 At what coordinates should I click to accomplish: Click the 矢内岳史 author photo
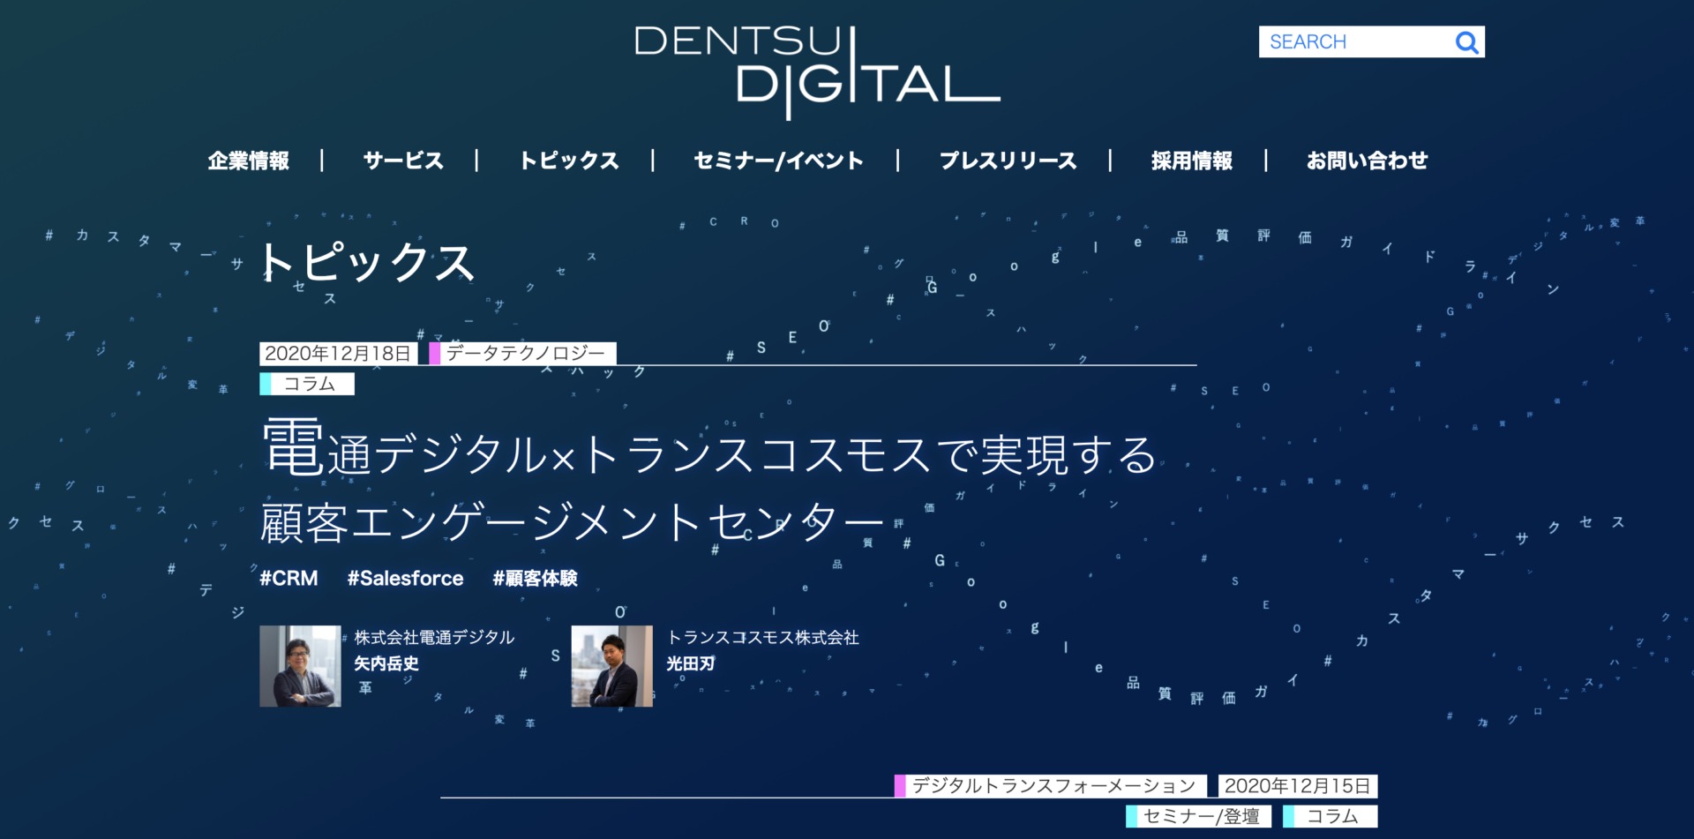coord(300,666)
